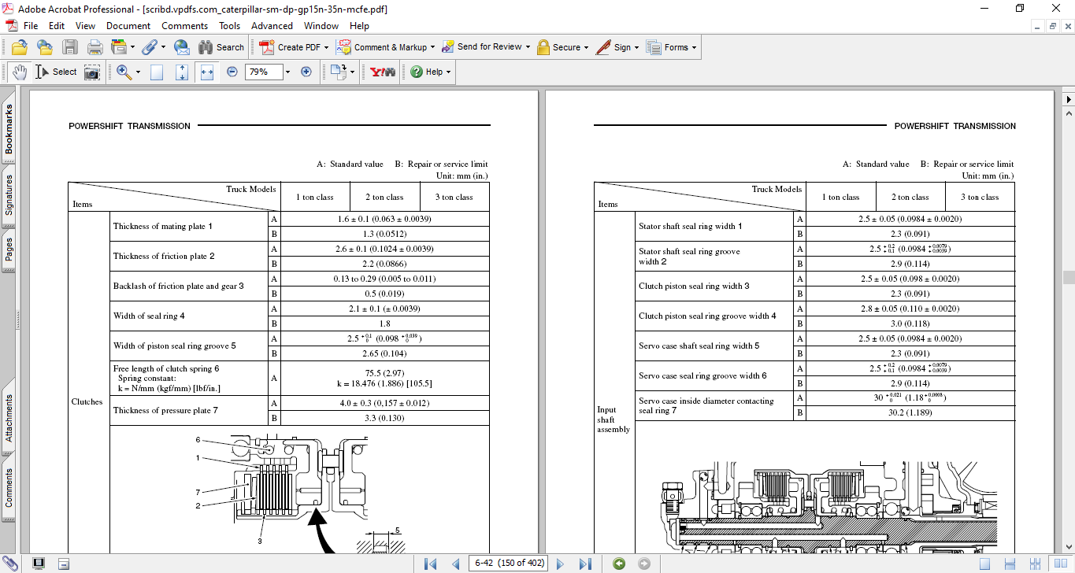Toggle Fit Page view mode
1075x573 pixels.
click(x=182, y=72)
